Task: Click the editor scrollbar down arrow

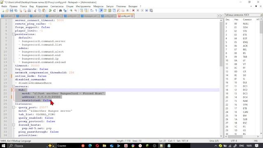Action: 221,136
